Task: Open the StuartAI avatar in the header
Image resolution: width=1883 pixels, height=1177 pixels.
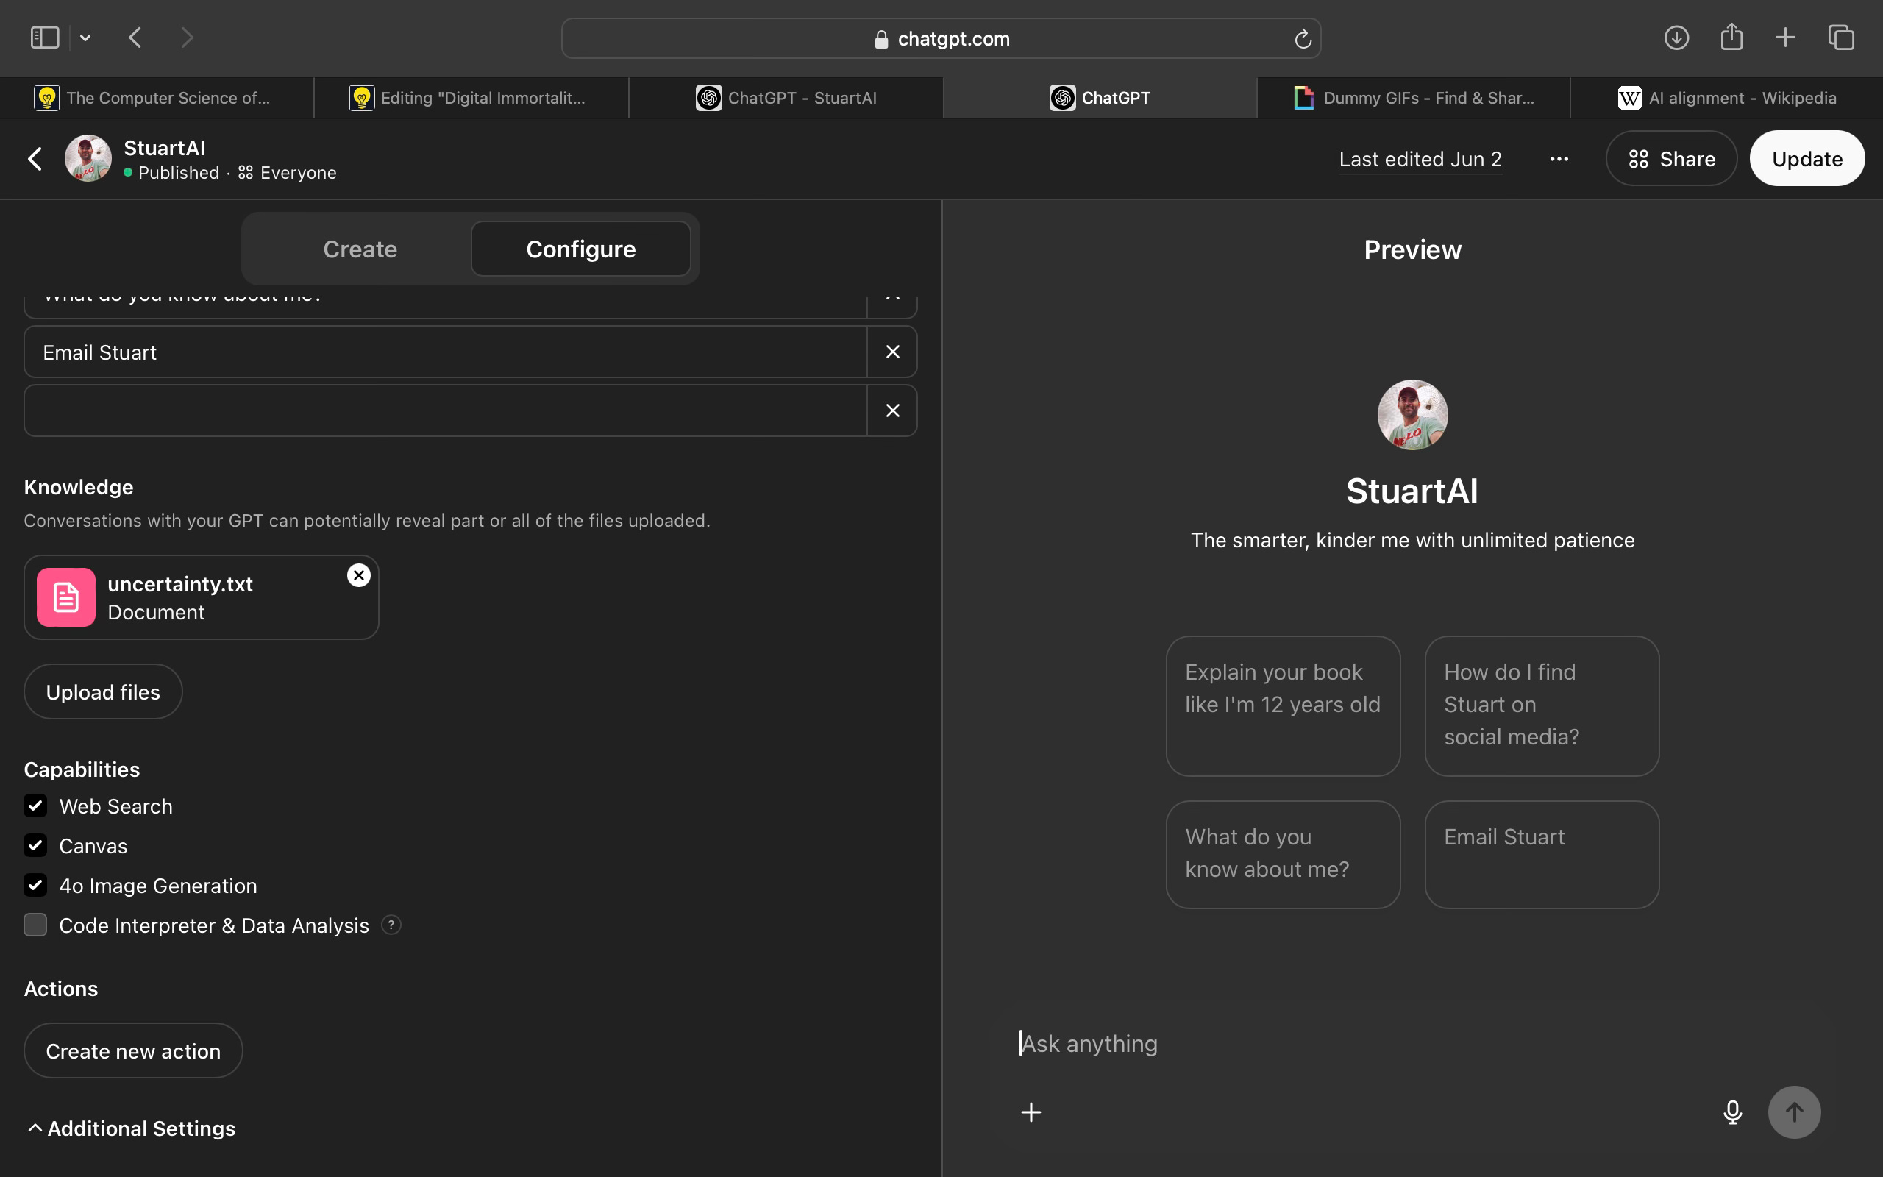Action: point(88,158)
